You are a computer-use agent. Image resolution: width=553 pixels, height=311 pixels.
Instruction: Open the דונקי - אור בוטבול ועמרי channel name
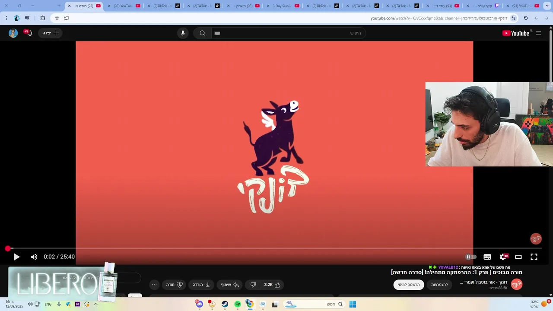483,282
